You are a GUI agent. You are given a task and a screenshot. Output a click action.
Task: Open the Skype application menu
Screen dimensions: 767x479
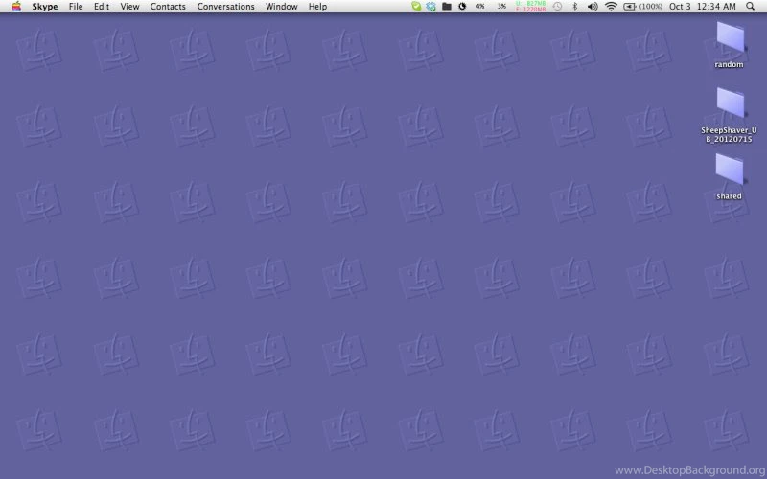click(x=44, y=6)
